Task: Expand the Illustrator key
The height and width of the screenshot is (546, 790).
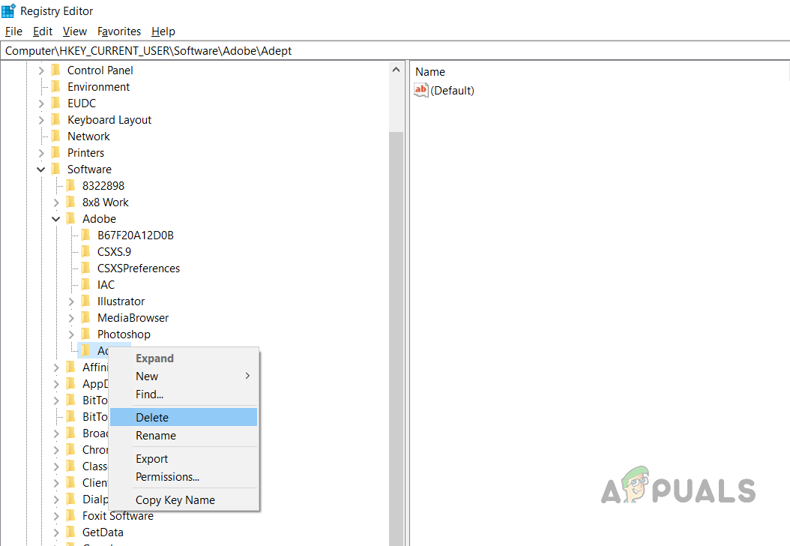Action: pyautogui.click(x=71, y=301)
